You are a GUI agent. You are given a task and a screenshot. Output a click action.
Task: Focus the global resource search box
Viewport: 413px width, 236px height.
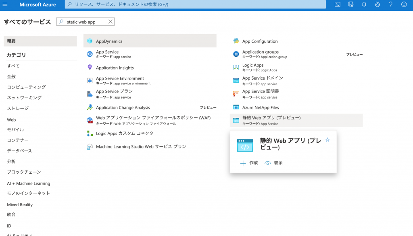[195, 4]
